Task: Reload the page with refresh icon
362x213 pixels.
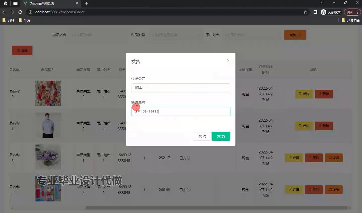Action: [x=20, y=12]
